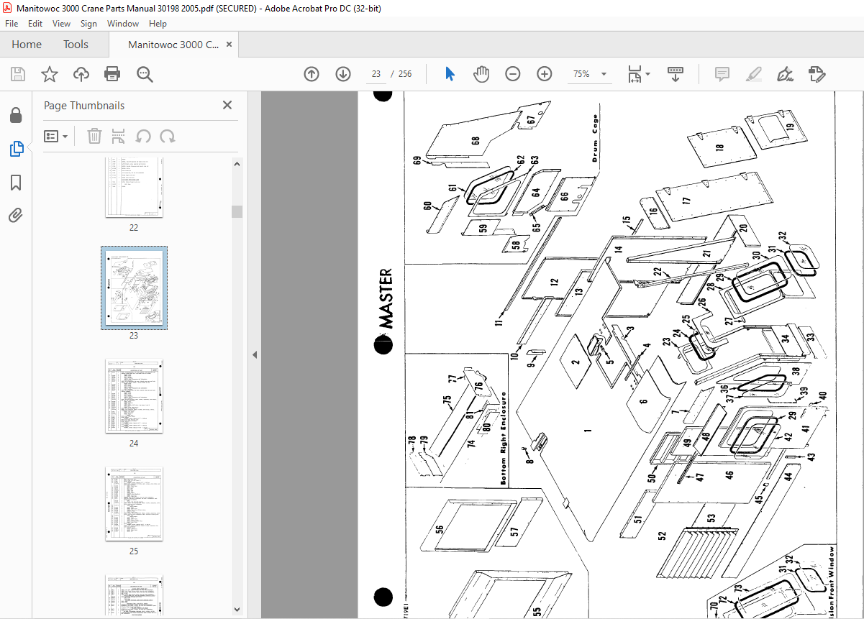Click the insert page break icon
864x619 pixels.
click(x=119, y=136)
